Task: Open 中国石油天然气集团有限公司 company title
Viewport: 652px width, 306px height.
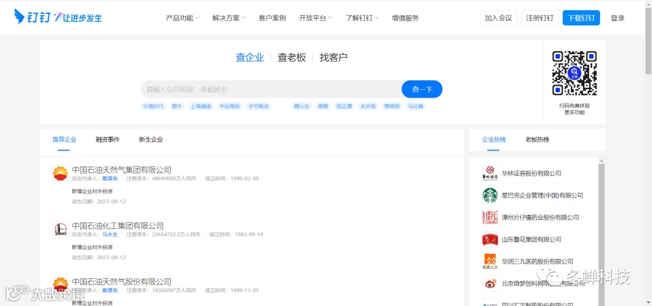Action: [121, 170]
